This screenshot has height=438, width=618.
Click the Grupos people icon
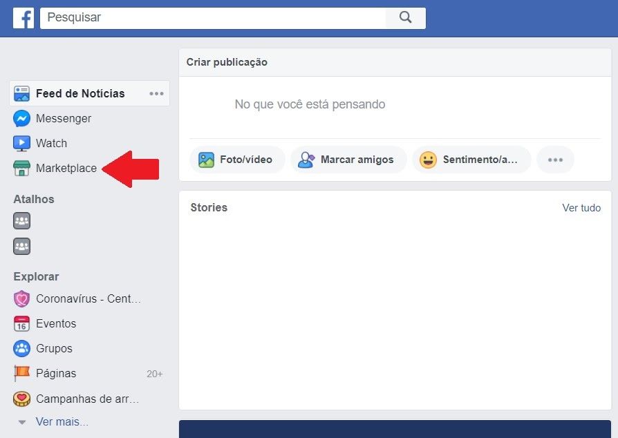coord(21,349)
